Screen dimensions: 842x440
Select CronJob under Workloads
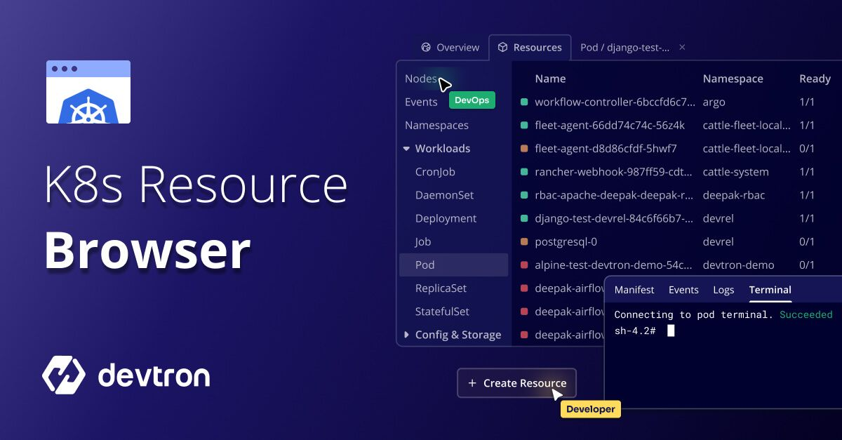tap(435, 171)
